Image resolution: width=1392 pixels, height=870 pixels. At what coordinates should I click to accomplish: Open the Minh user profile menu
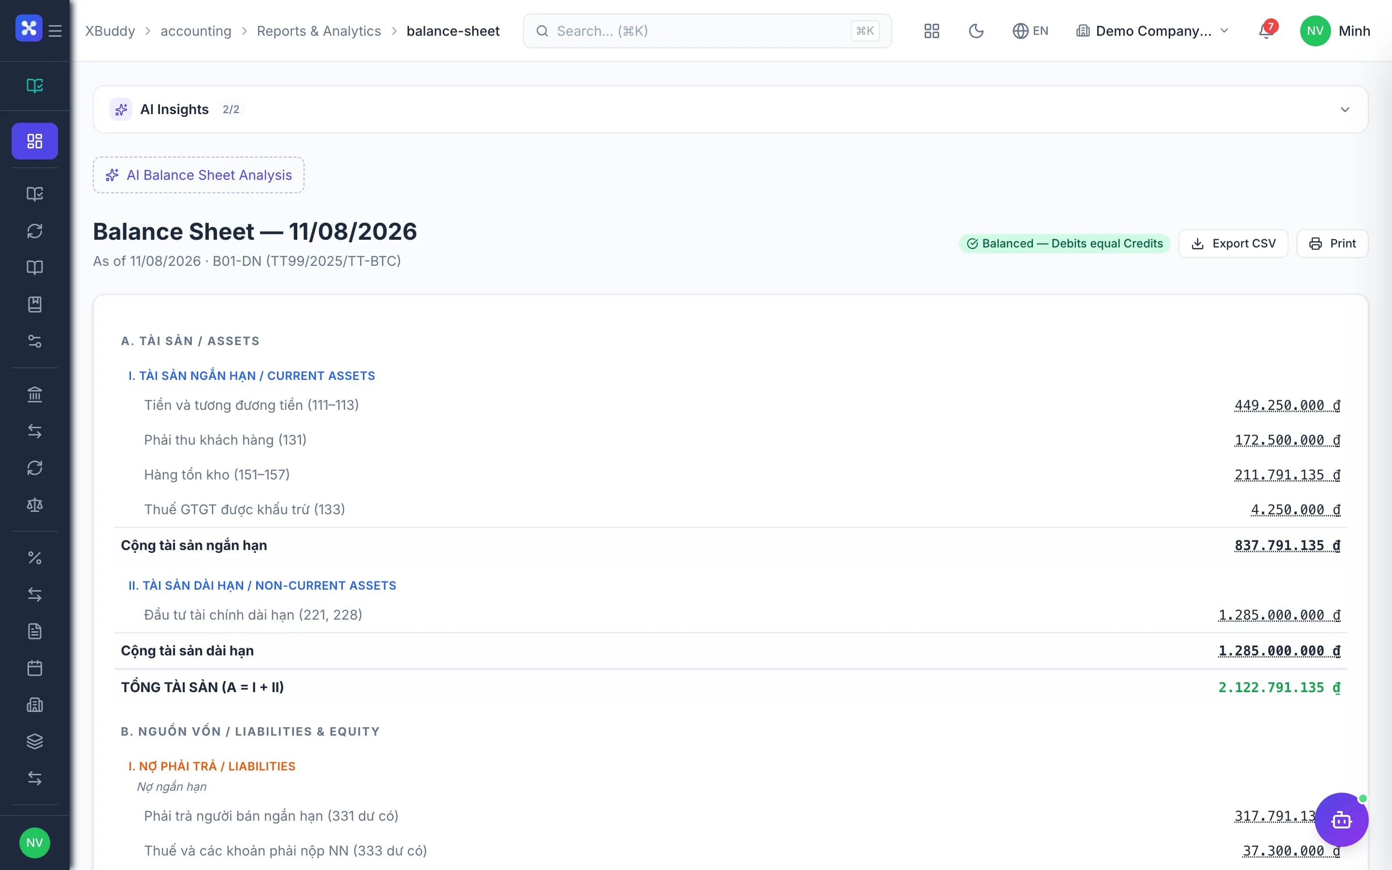pyautogui.click(x=1335, y=31)
